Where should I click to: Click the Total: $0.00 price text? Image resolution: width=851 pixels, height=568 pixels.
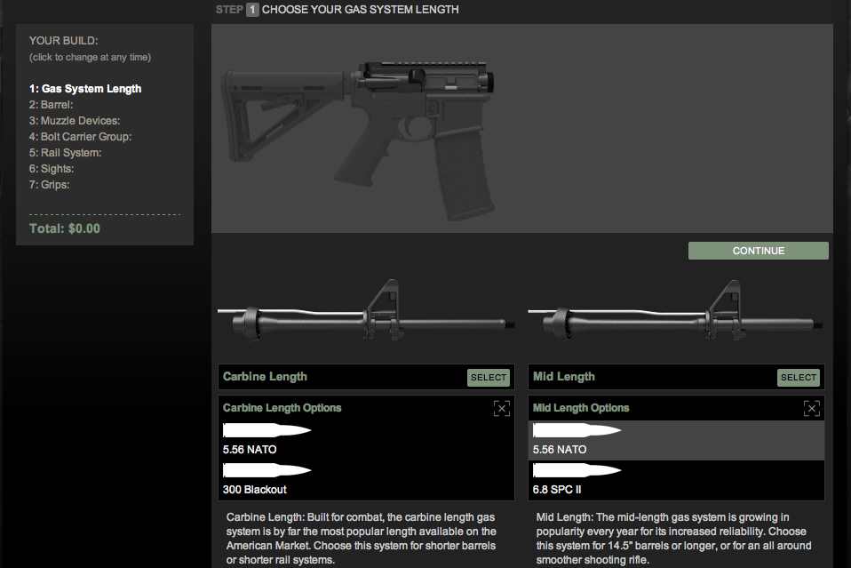point(65,228)
